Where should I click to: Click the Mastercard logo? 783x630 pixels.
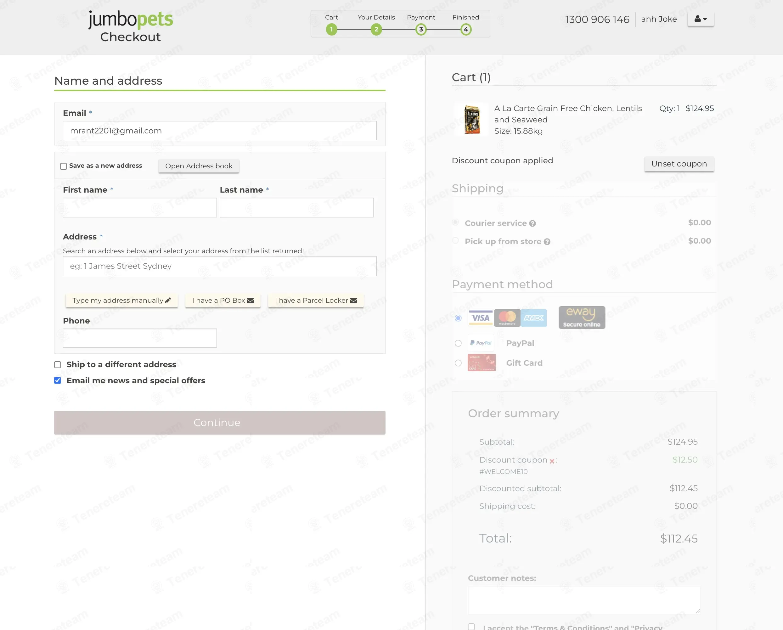point(507,318)
